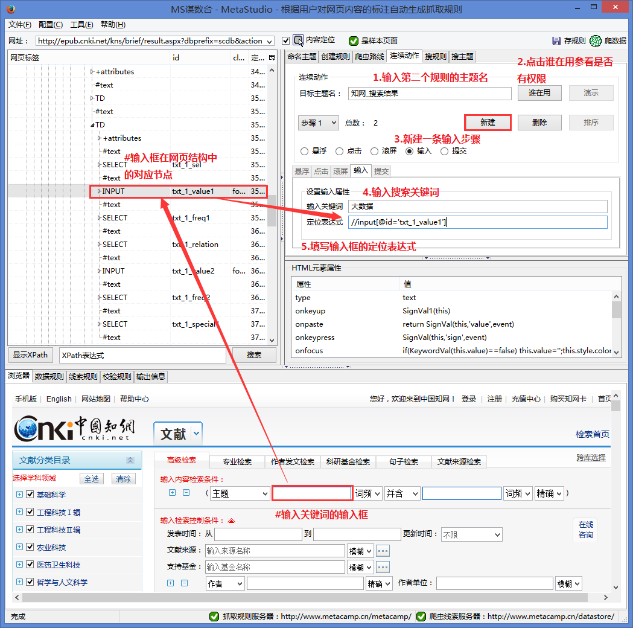Click collapse arrows icon on 文献分类目录

130,460
